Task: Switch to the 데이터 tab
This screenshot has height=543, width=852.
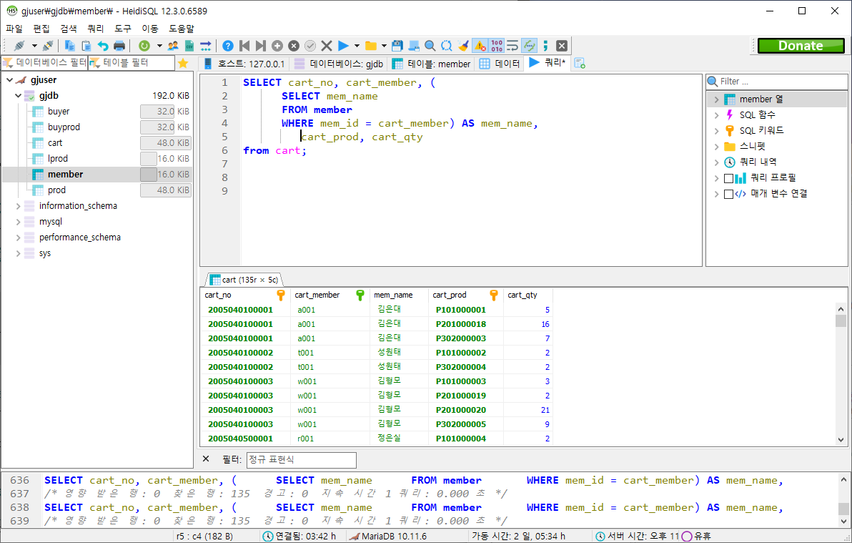Action: [500, 64]
